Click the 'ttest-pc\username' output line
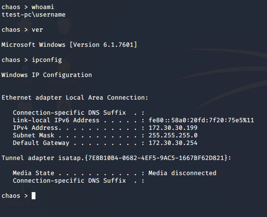The width and height of the screenshot is (267, 217). pos(33,15)
